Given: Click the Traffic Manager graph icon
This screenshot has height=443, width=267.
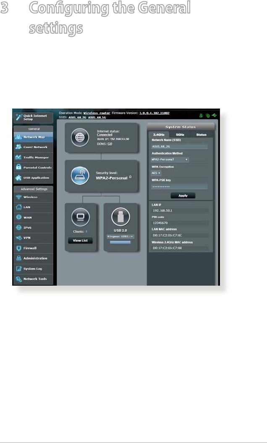Looking at the screenshot, I should [x=18, y=157].
